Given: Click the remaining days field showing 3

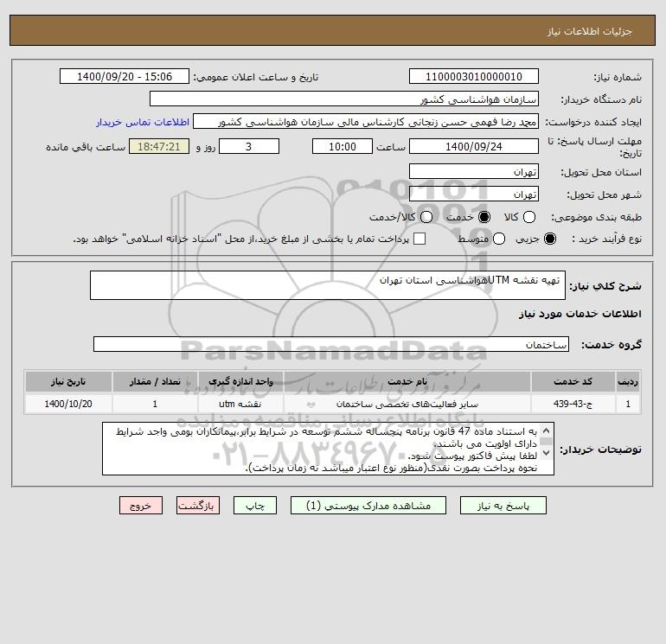Looking at the screenshot, I should (x=249, y=146).
